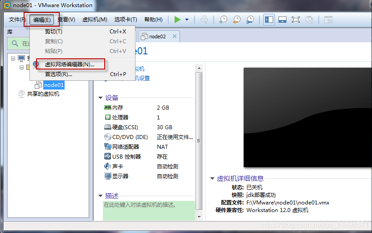Click the description text field
Image resolution: width=372 pixels, height=233 pixels.
pos(149,211)
